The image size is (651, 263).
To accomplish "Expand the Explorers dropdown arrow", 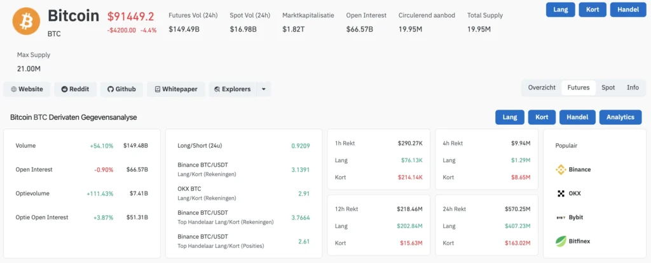I will click(x=264, y=89).
